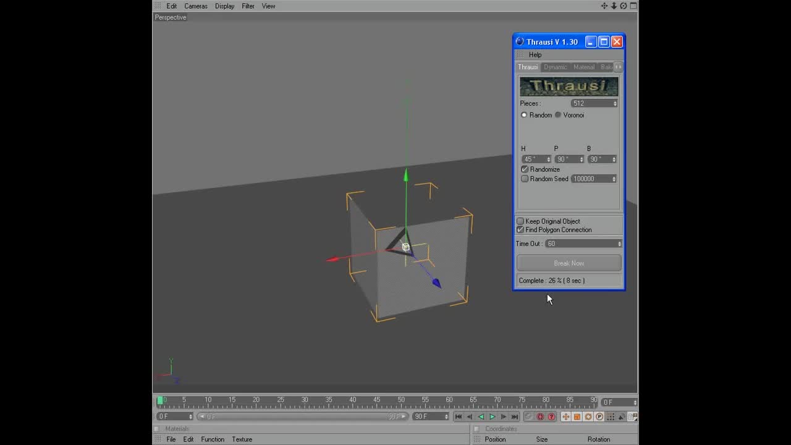Toggle the red autokeying icon
The width and height of the screenshot is (791, 445).
[540, 417]
